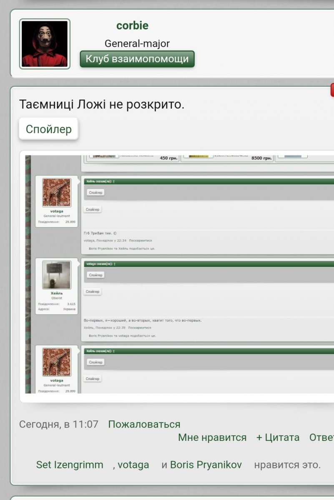Expand the Спойлер under Таємниці Ложі text
This screenshot has width=334, height=500.
[48, 129]
